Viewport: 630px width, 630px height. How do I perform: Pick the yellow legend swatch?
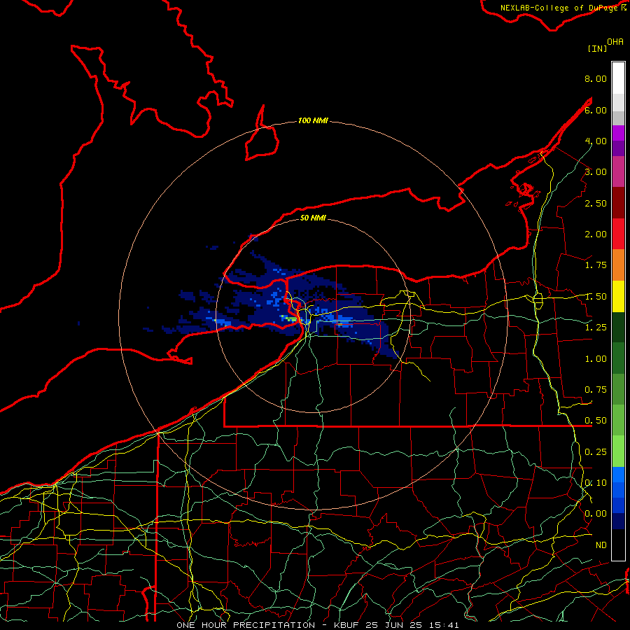(x=618, y=296)
